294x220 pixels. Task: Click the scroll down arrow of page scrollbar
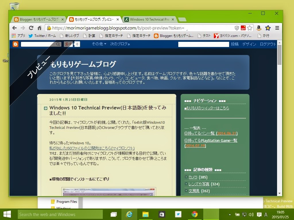pyautogui.click(x=280, y=193)
